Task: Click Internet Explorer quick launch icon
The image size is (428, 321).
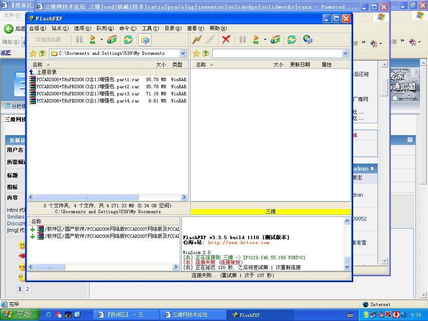Action: 49,315
